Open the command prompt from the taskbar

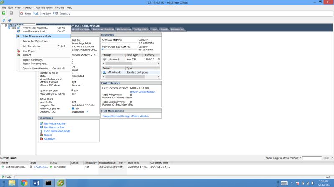[48, 183]
